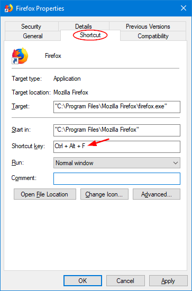Open the Advanced options
Screen dimensions: 192x291
pos(157,194)
